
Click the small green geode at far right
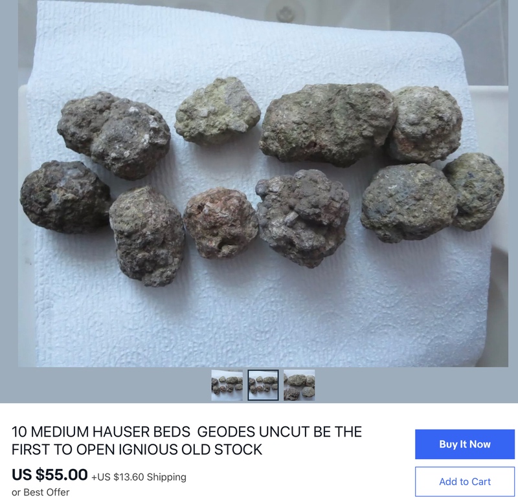click(x=475, y=191)
